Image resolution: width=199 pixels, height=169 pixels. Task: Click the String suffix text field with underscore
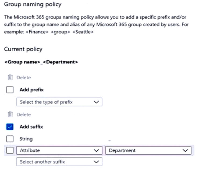(x=148, y=139)
